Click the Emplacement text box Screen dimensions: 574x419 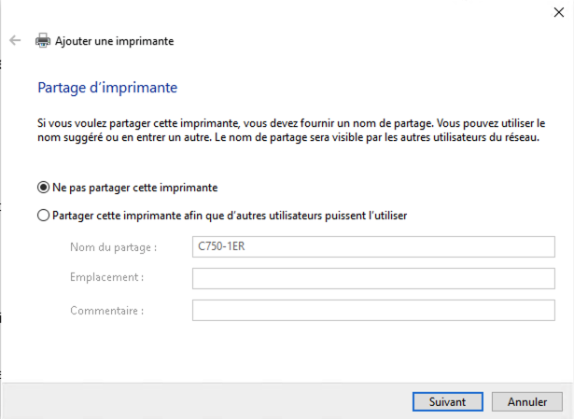coord(373,278)
